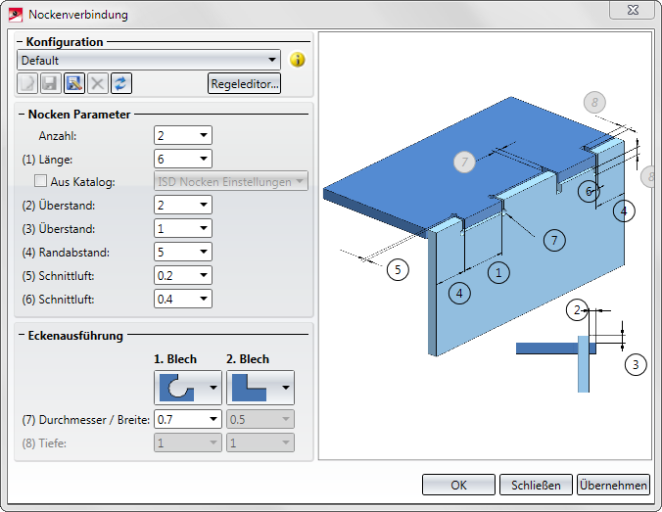Viewport: 662px width, 512px height.
Task: Click the (4) Randabstand label
Action: click(x=66, y=253)
